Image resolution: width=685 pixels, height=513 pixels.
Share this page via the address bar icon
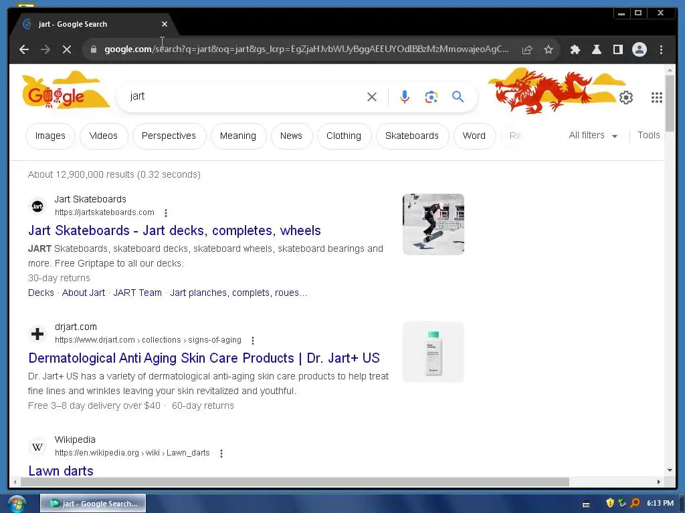click(527, 49)
